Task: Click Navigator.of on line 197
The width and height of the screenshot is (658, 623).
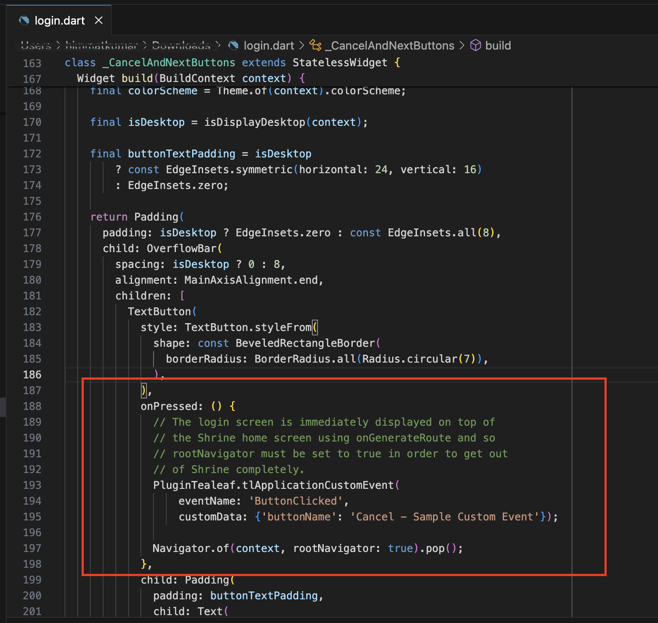Action: [190, 548]
